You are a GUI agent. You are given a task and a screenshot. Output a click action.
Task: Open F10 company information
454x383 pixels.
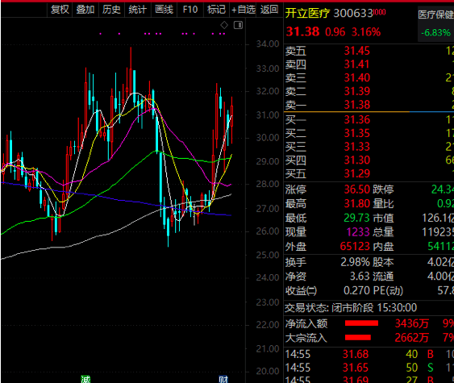(190, 10)
